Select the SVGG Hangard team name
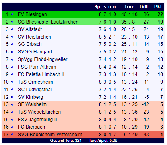This screenshot has height=145, width=167. [35, 52]
